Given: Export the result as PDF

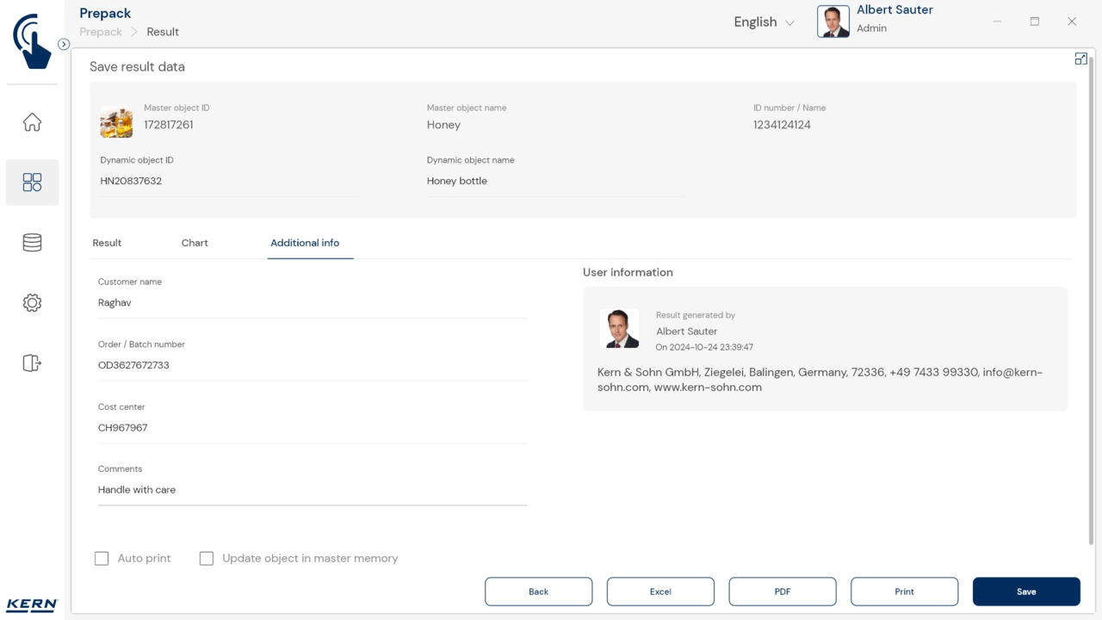Looking at the screenshot, I should point(782,592).
